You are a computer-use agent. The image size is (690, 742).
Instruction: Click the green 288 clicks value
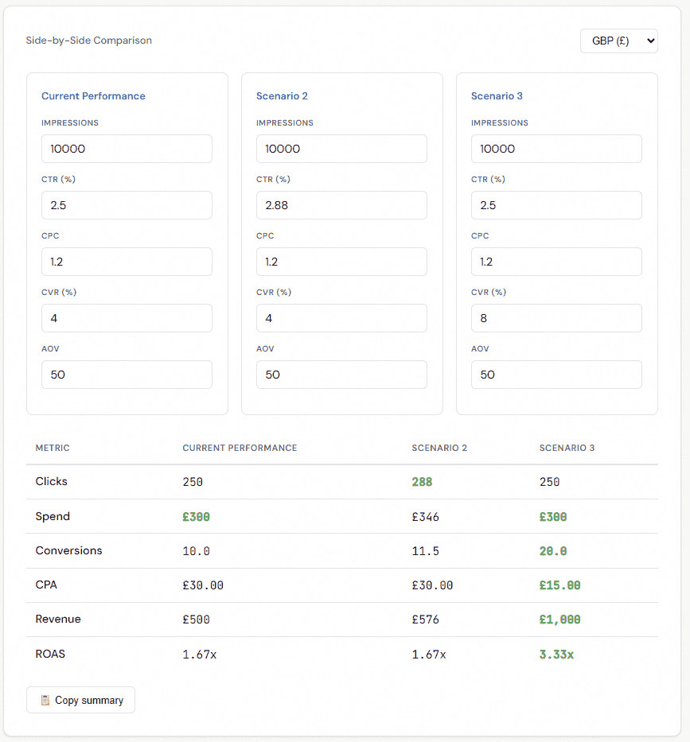coord(422,482)
